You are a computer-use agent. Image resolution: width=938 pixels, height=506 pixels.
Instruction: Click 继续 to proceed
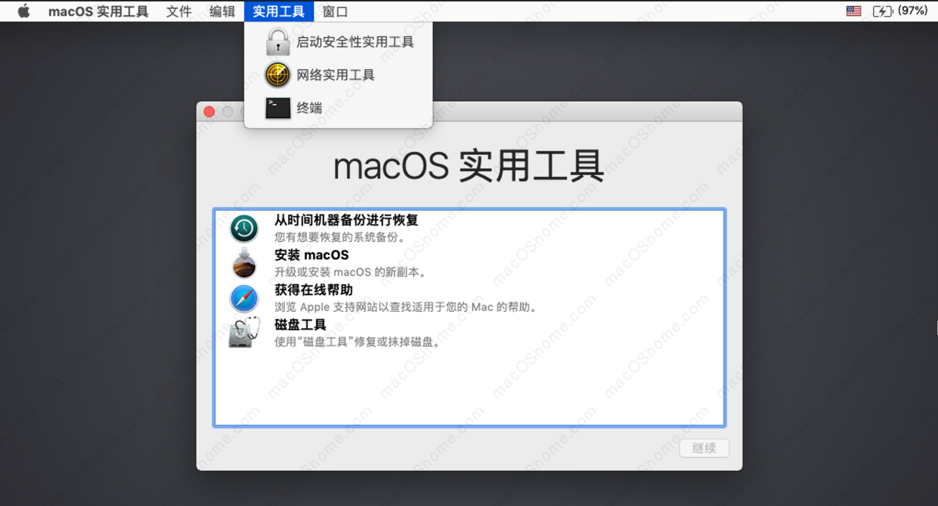(x=703, y=447)
